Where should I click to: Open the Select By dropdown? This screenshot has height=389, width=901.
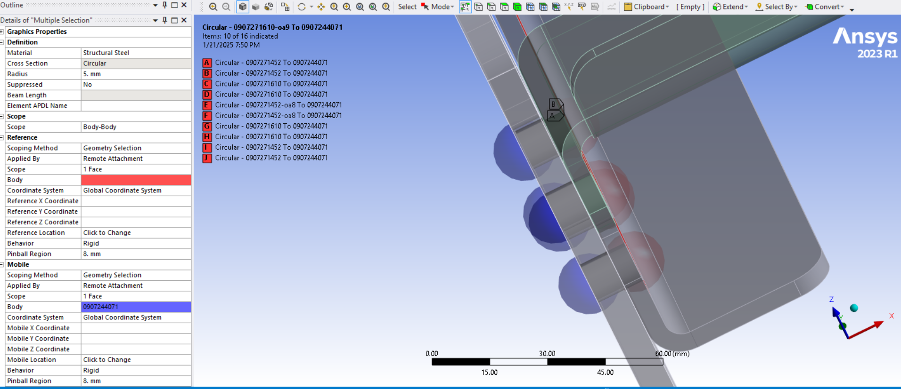[x=776, y=7]
